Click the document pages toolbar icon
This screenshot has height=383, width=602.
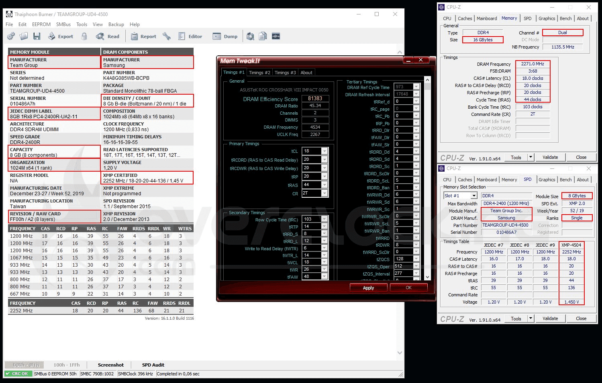point(263,36)
